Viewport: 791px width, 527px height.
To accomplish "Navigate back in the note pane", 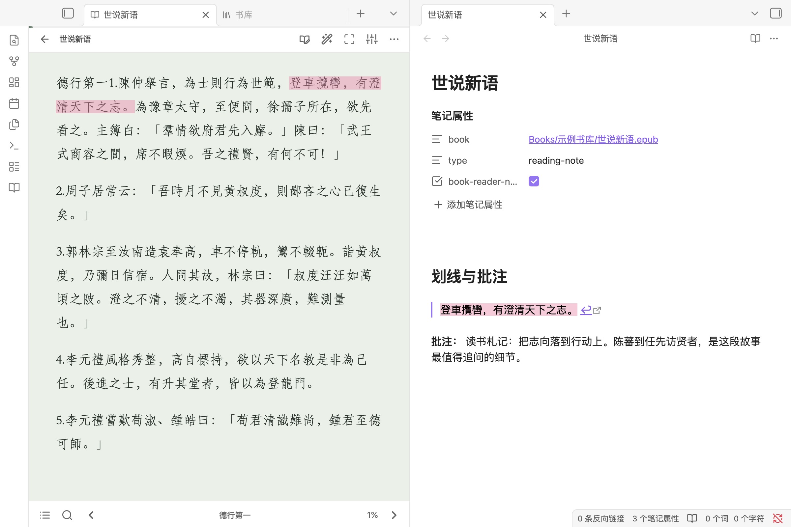I will 427,39.
